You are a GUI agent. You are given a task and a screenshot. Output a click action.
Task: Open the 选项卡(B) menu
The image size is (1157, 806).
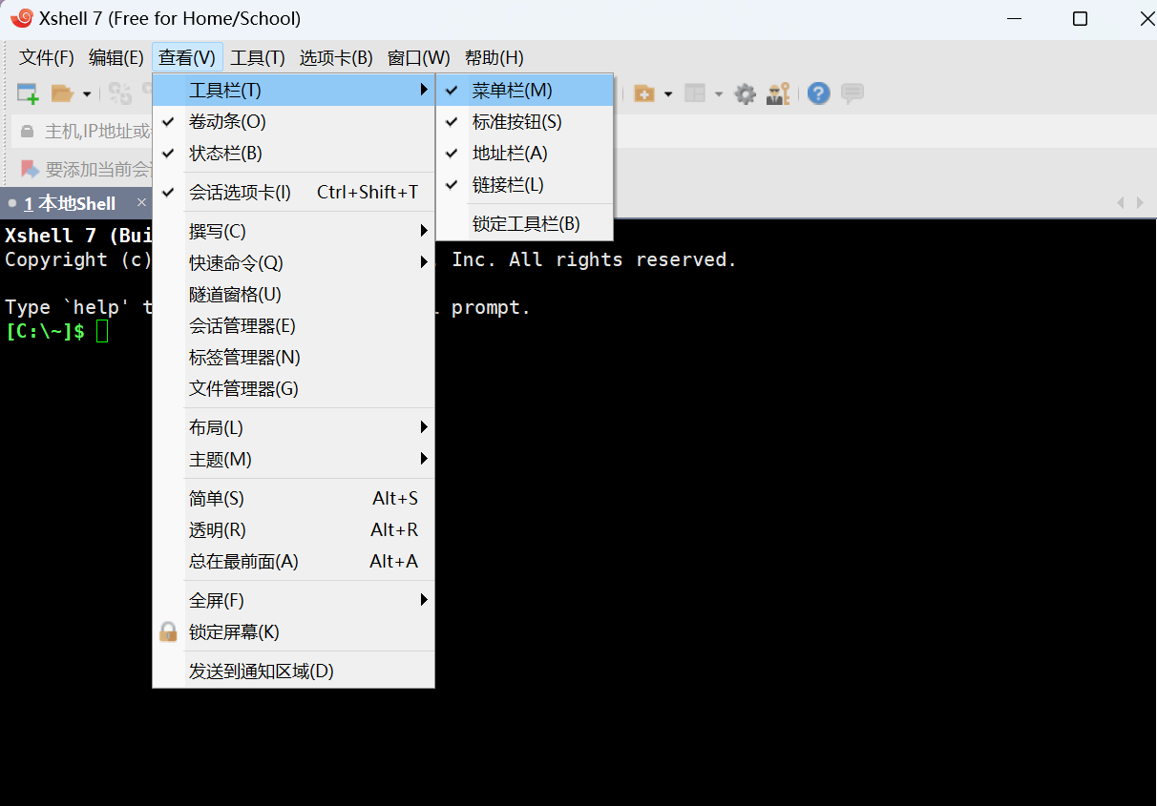(336, 57)
